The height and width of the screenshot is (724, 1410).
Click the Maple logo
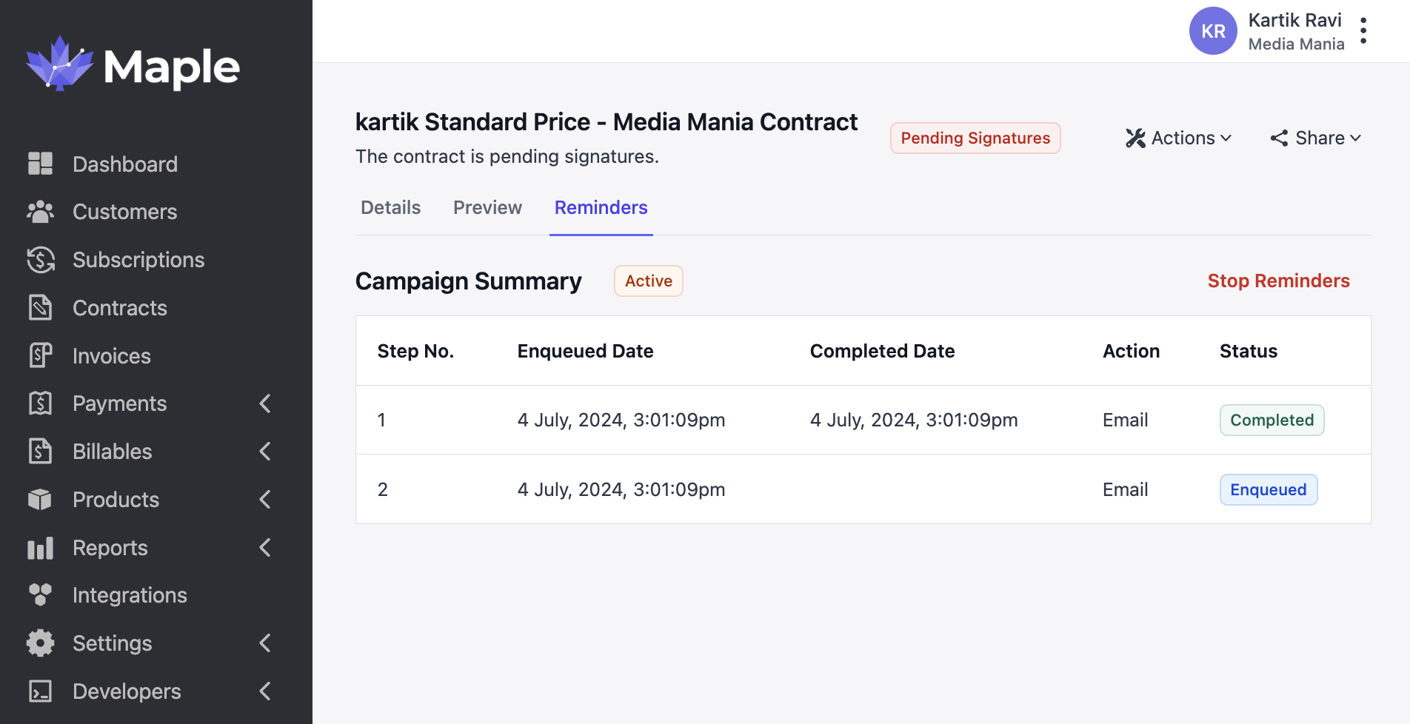coord(133,66)
